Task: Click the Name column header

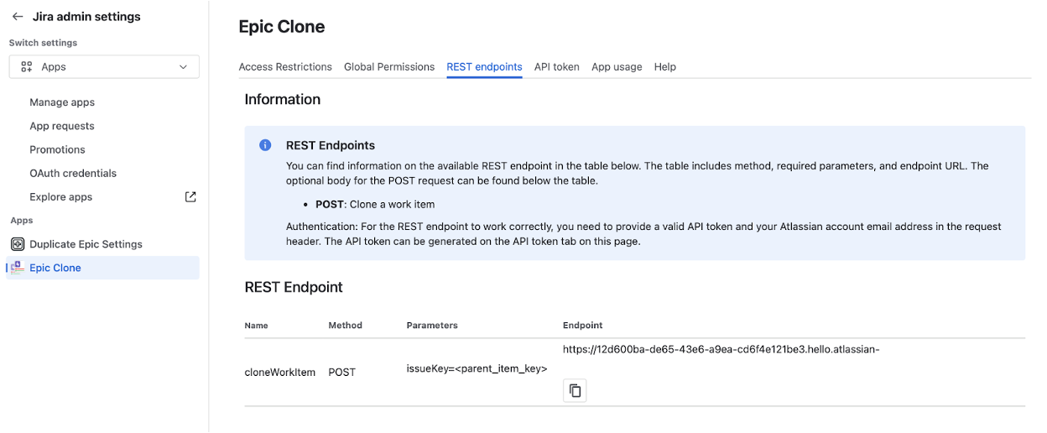Action: click(x=256, y=326)
